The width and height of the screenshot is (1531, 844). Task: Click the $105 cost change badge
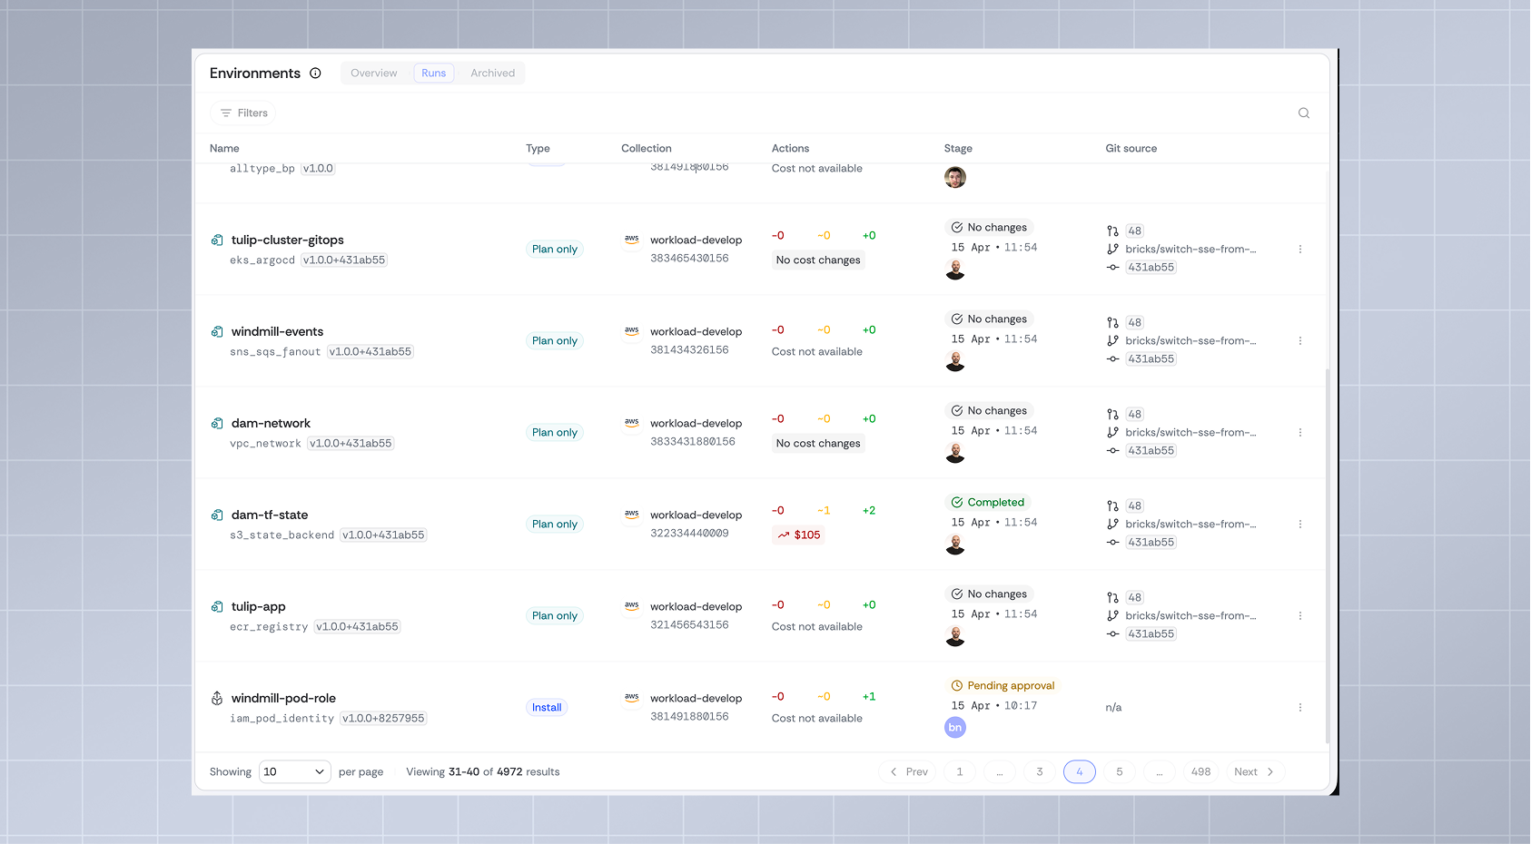799,535
